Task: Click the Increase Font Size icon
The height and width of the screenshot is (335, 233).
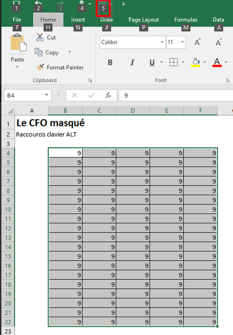Action: click(198, 42)
